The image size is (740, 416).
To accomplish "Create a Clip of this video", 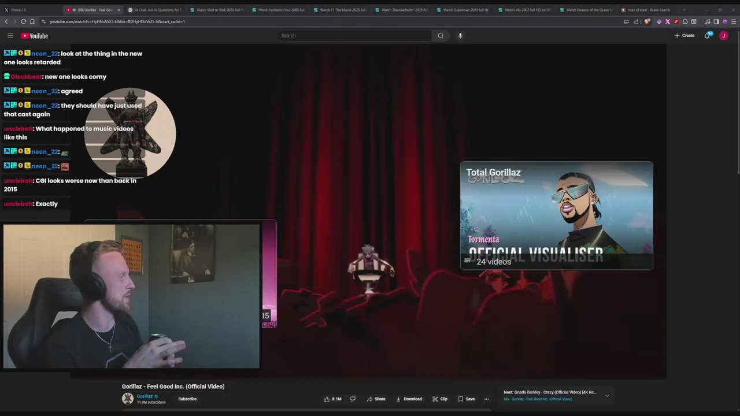I will click(440, 399).
